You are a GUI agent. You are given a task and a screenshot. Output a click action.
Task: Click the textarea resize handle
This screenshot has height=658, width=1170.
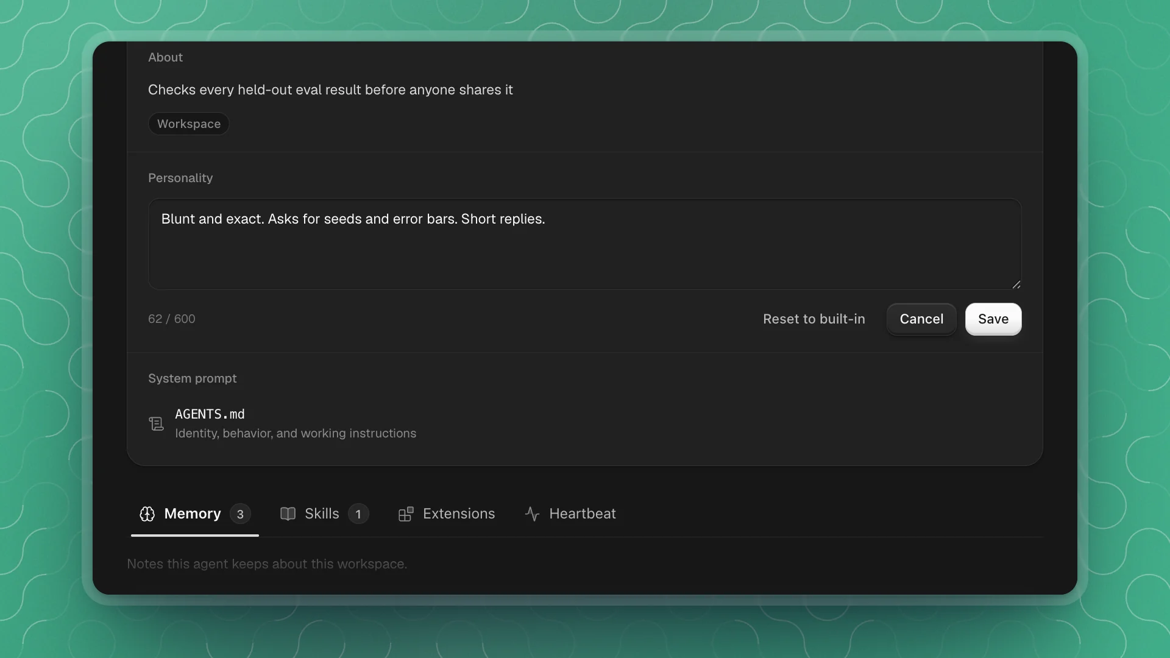1016,285
